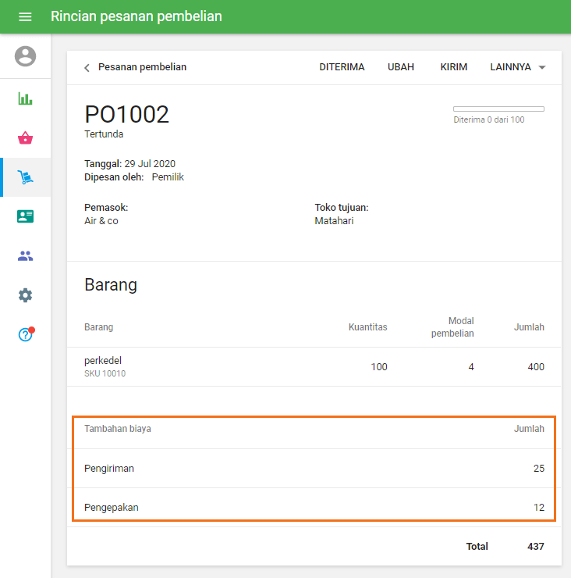Image resolution: width=571 pixels, height=578 pixels.
Task: Expand the LAINNYA dropdown menu
Action: (518, 67)
